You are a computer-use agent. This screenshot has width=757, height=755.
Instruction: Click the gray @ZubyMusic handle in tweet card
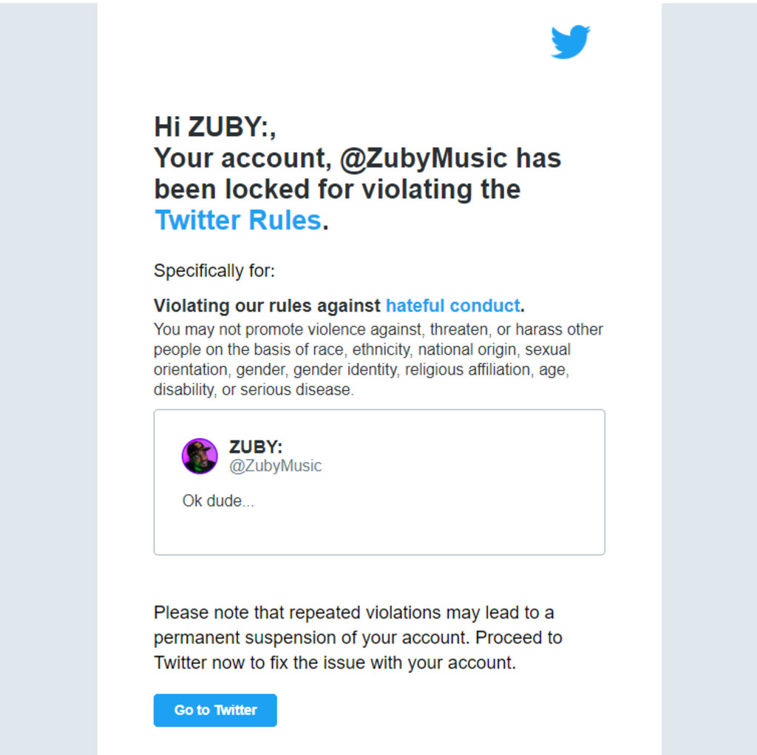point(275,466)
